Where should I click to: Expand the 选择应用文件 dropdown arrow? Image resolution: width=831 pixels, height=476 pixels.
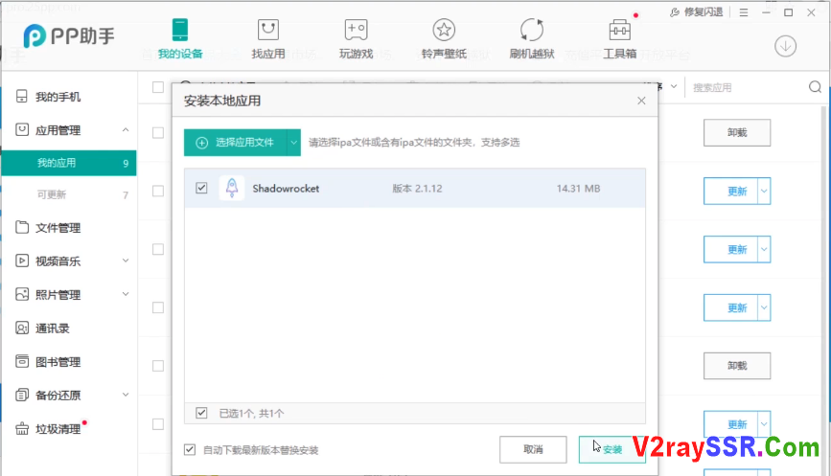coord(293,143)
